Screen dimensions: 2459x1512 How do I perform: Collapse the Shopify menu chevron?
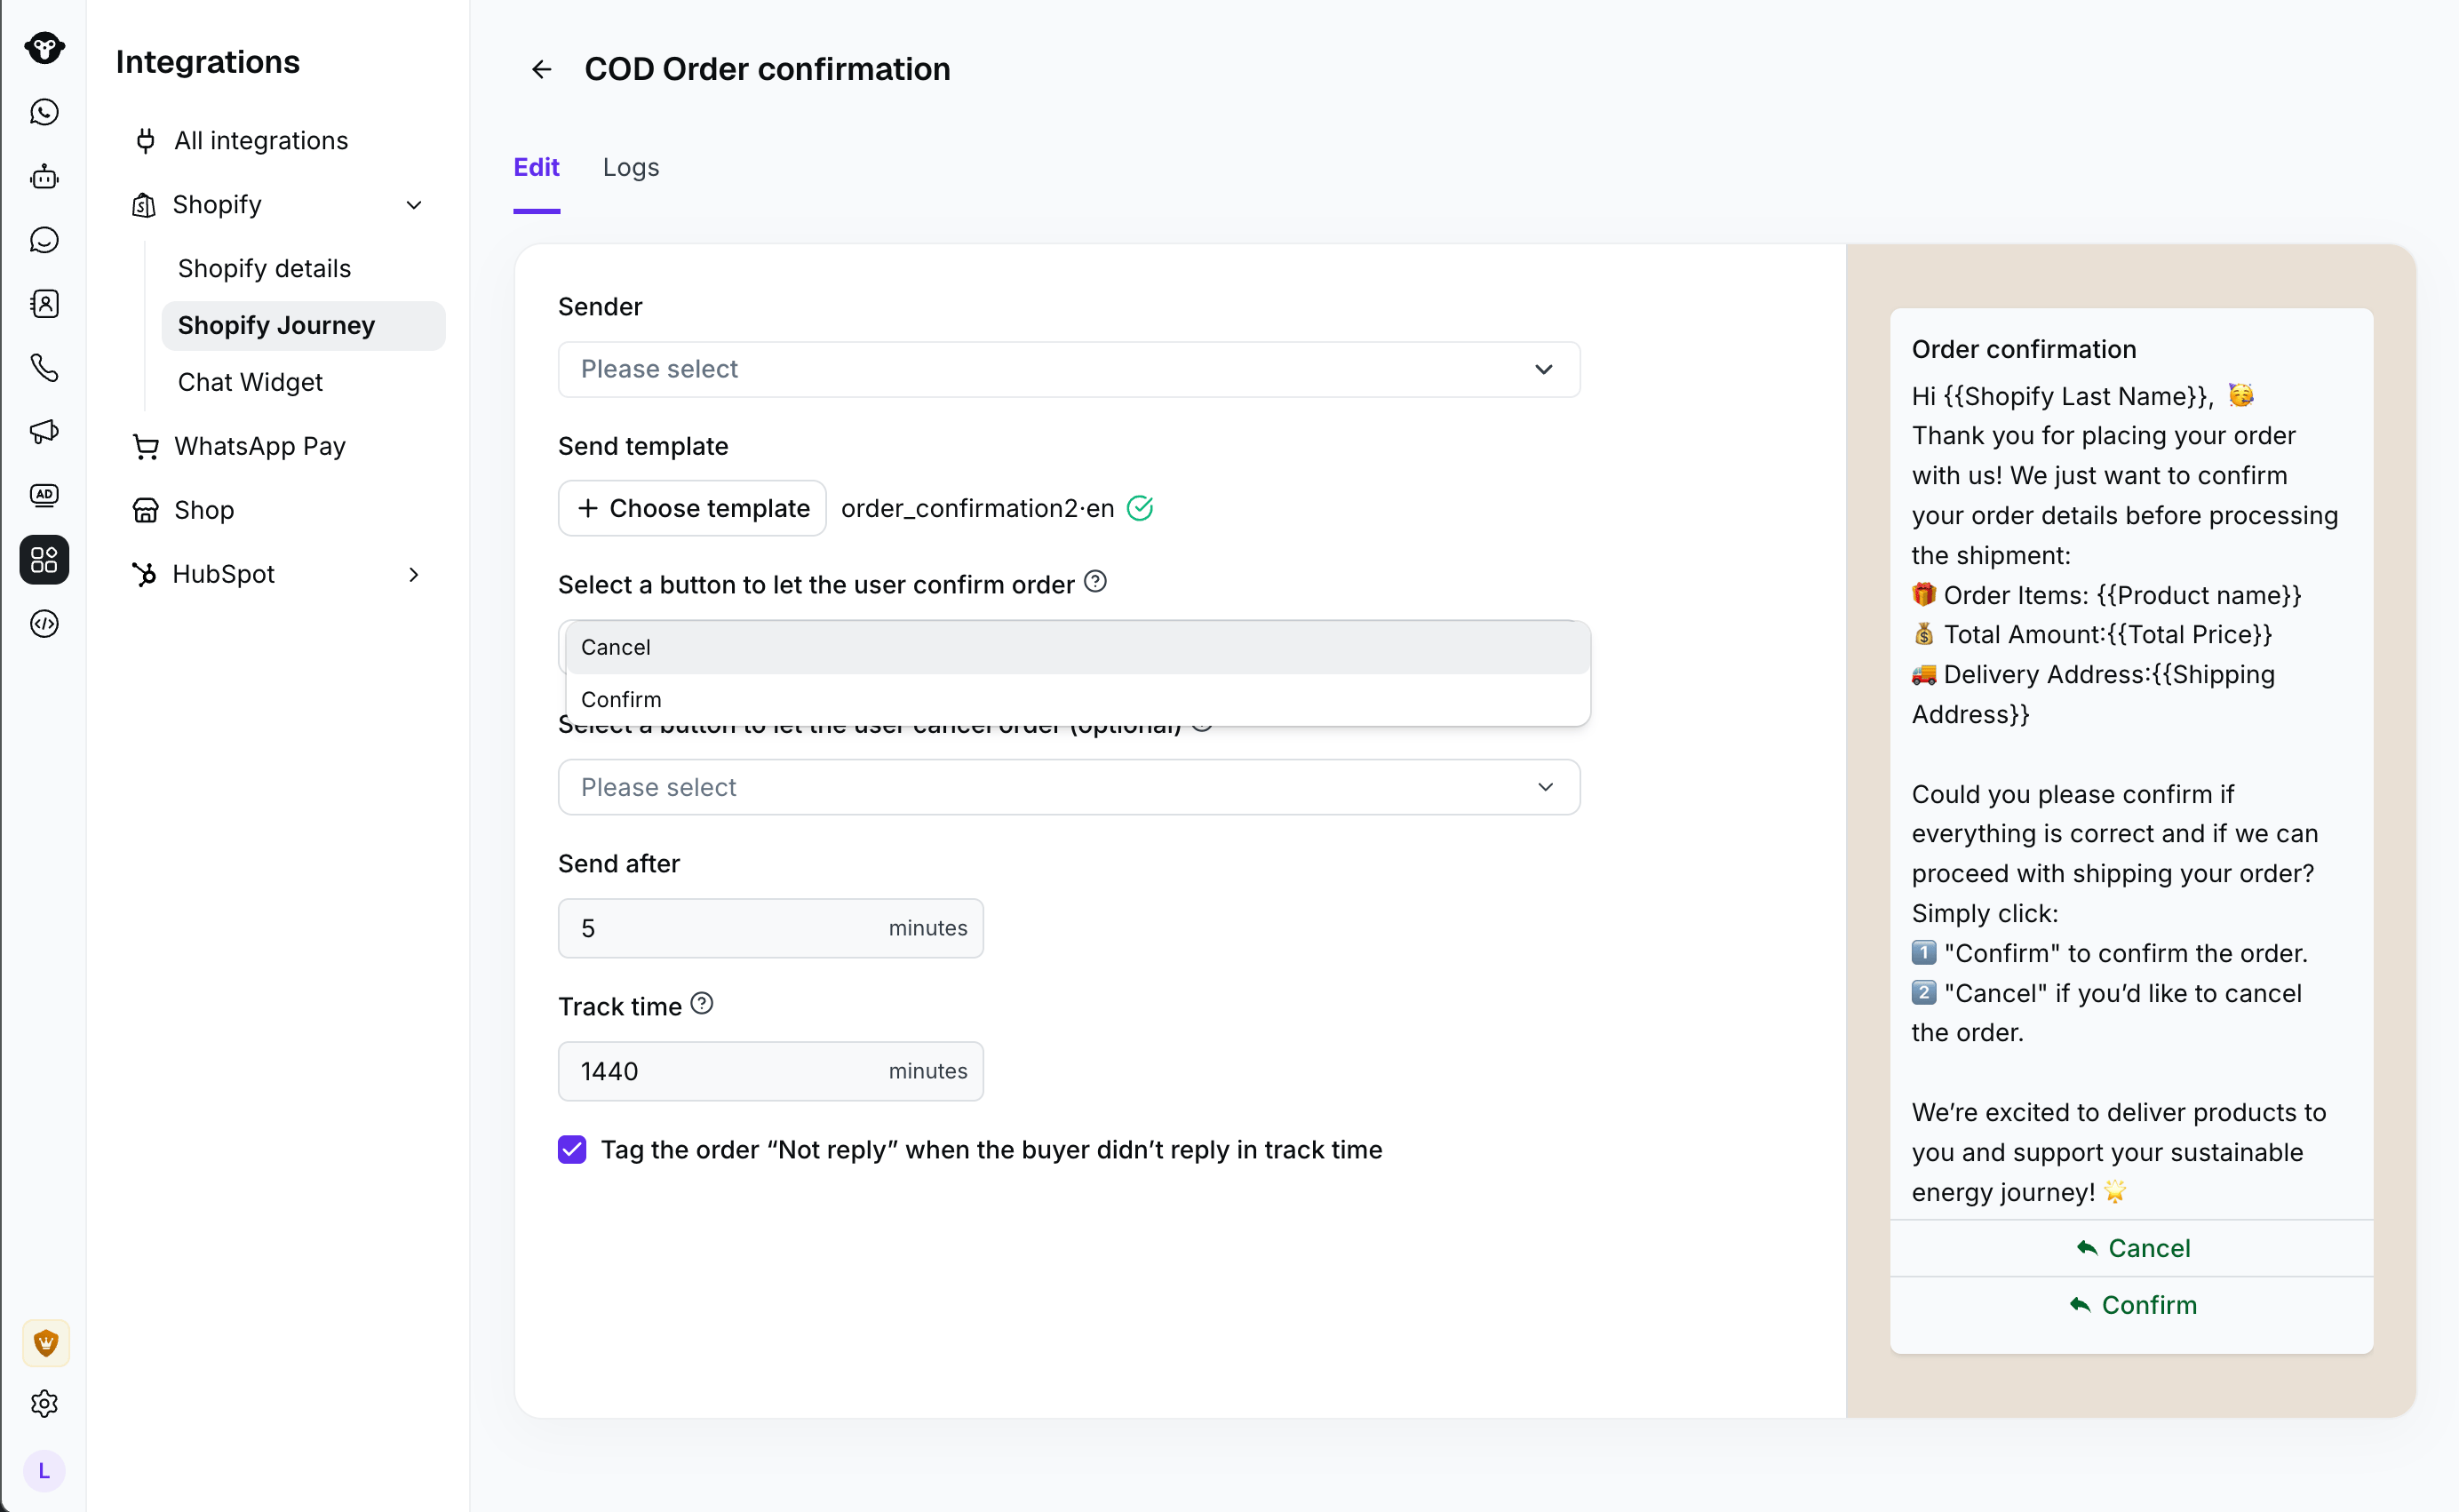point(414,205)
